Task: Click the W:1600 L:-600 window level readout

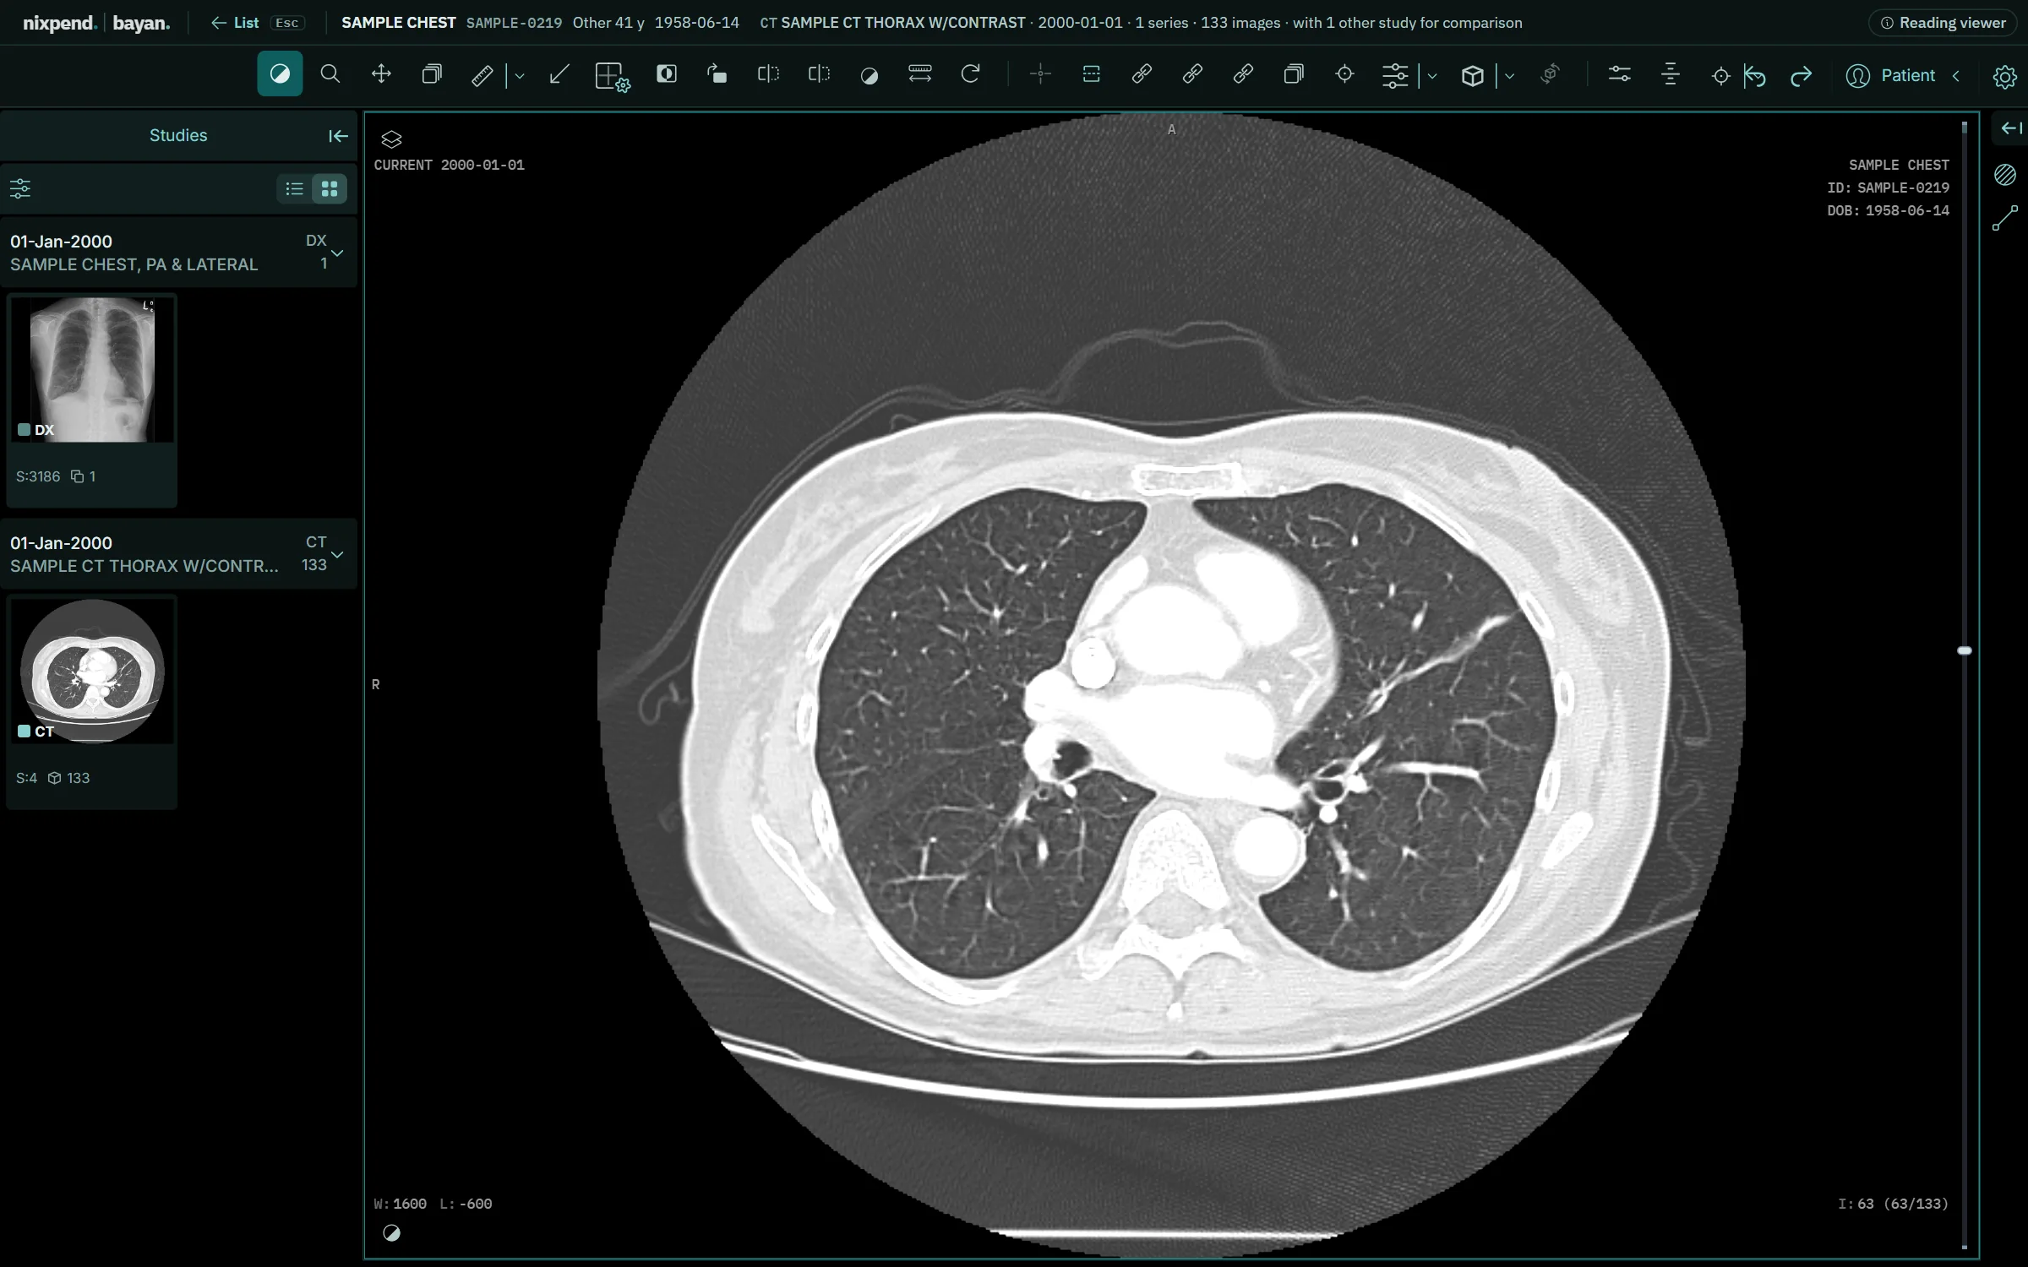Action: pyautogui.click(x=433, y=1204)
